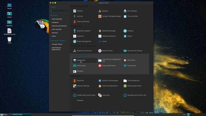Open Time and Date settings

(131, 16)
